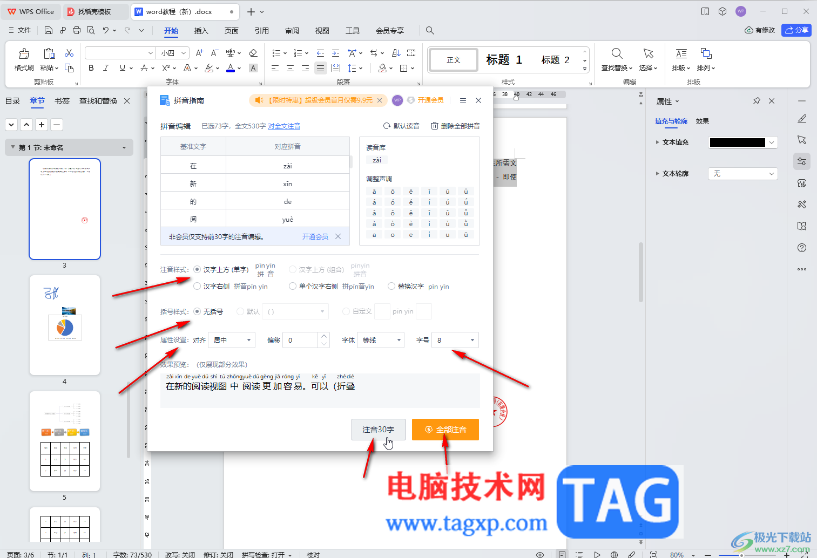The image size is (817, 558).
Task: Expand the 文本填充 section
Action: tap(657, 142)
